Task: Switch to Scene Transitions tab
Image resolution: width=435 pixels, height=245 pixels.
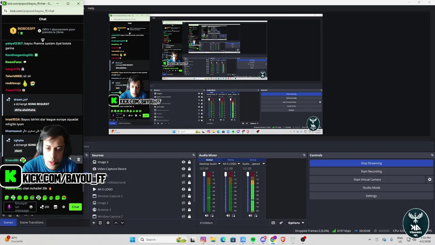Action: (x=32, y=222)
